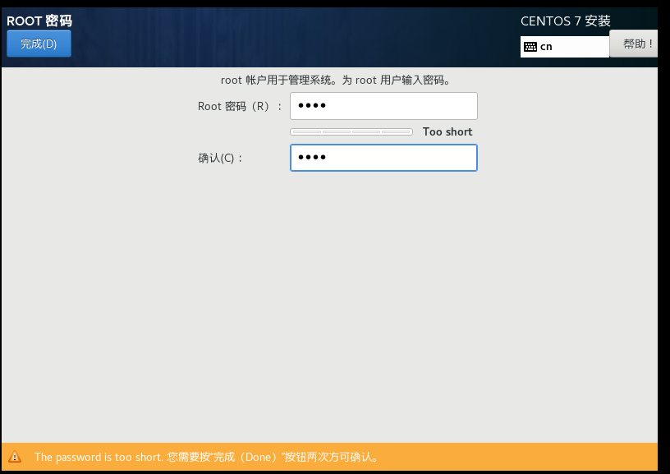The height and width of the screenshot is (474, 670).
Task: Click the "The password is too short" warning message
Action: coord(206,457)
